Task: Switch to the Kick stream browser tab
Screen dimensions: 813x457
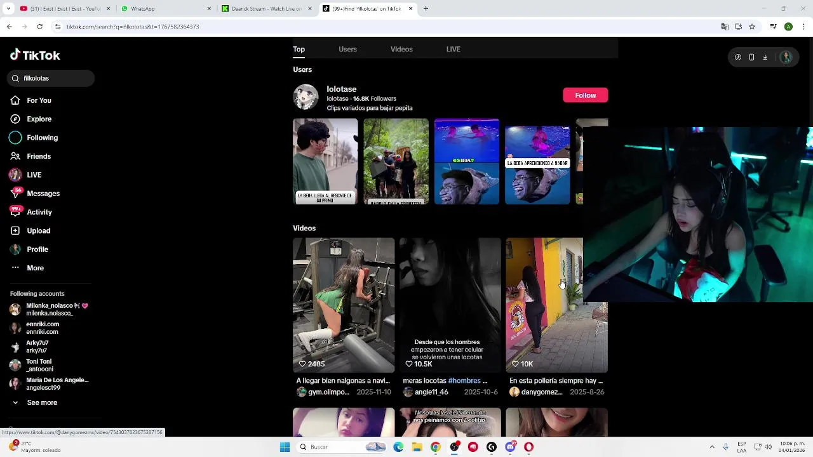Action: (265, 9)
